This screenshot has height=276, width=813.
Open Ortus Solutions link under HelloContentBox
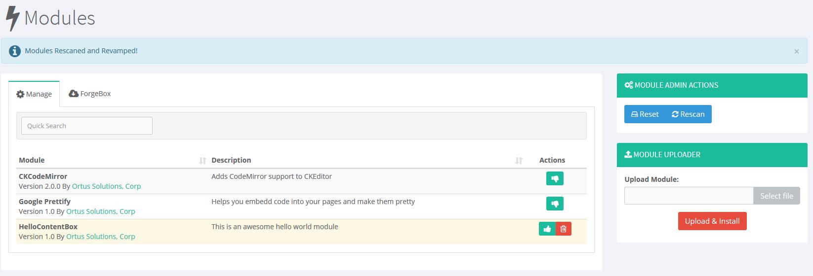(x=100, y=237)
